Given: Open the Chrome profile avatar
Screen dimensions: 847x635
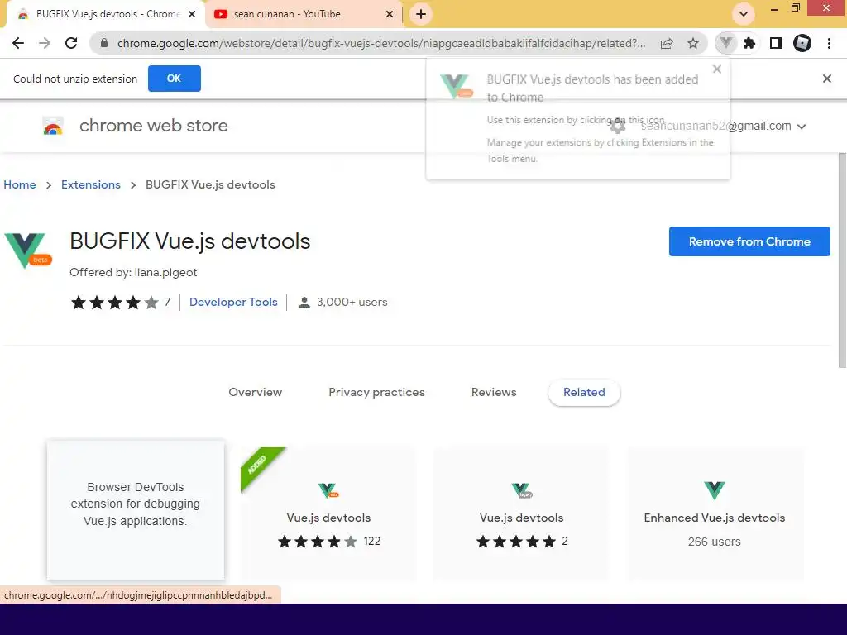Looking at the screenshot, I should (802, 43).
